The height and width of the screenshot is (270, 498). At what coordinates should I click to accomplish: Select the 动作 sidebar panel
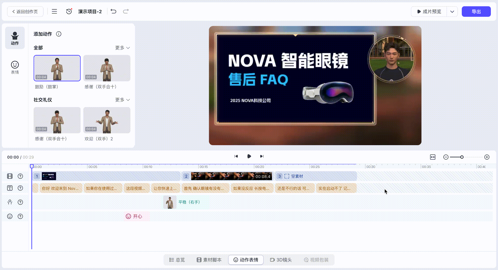pyautogui.click(x=15, y=38)
